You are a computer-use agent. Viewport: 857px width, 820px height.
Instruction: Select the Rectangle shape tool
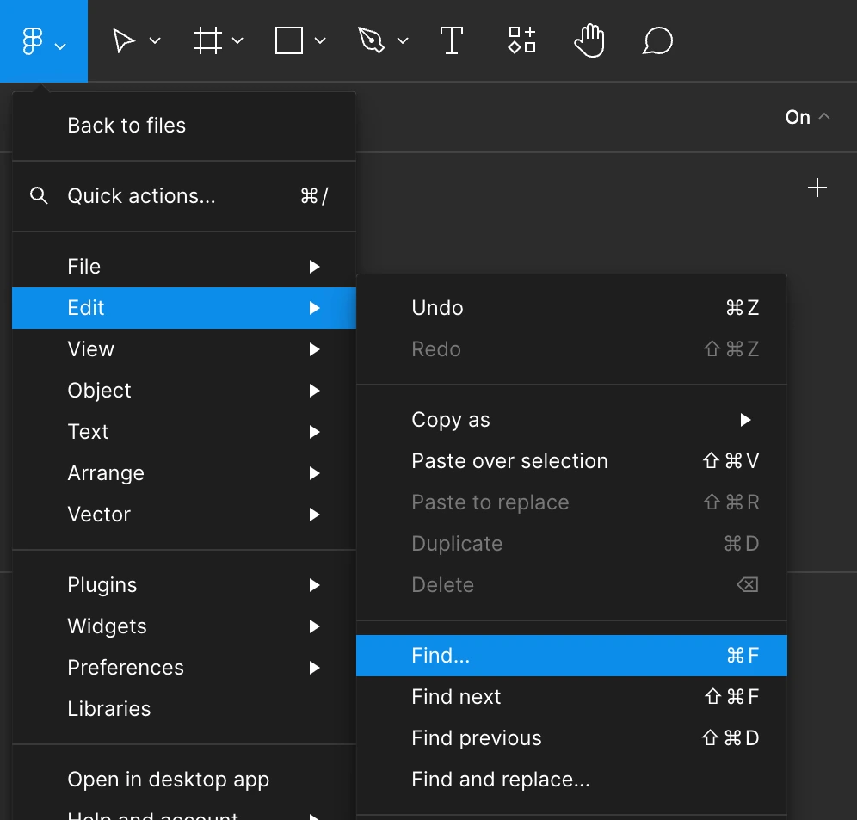(289, 41)
